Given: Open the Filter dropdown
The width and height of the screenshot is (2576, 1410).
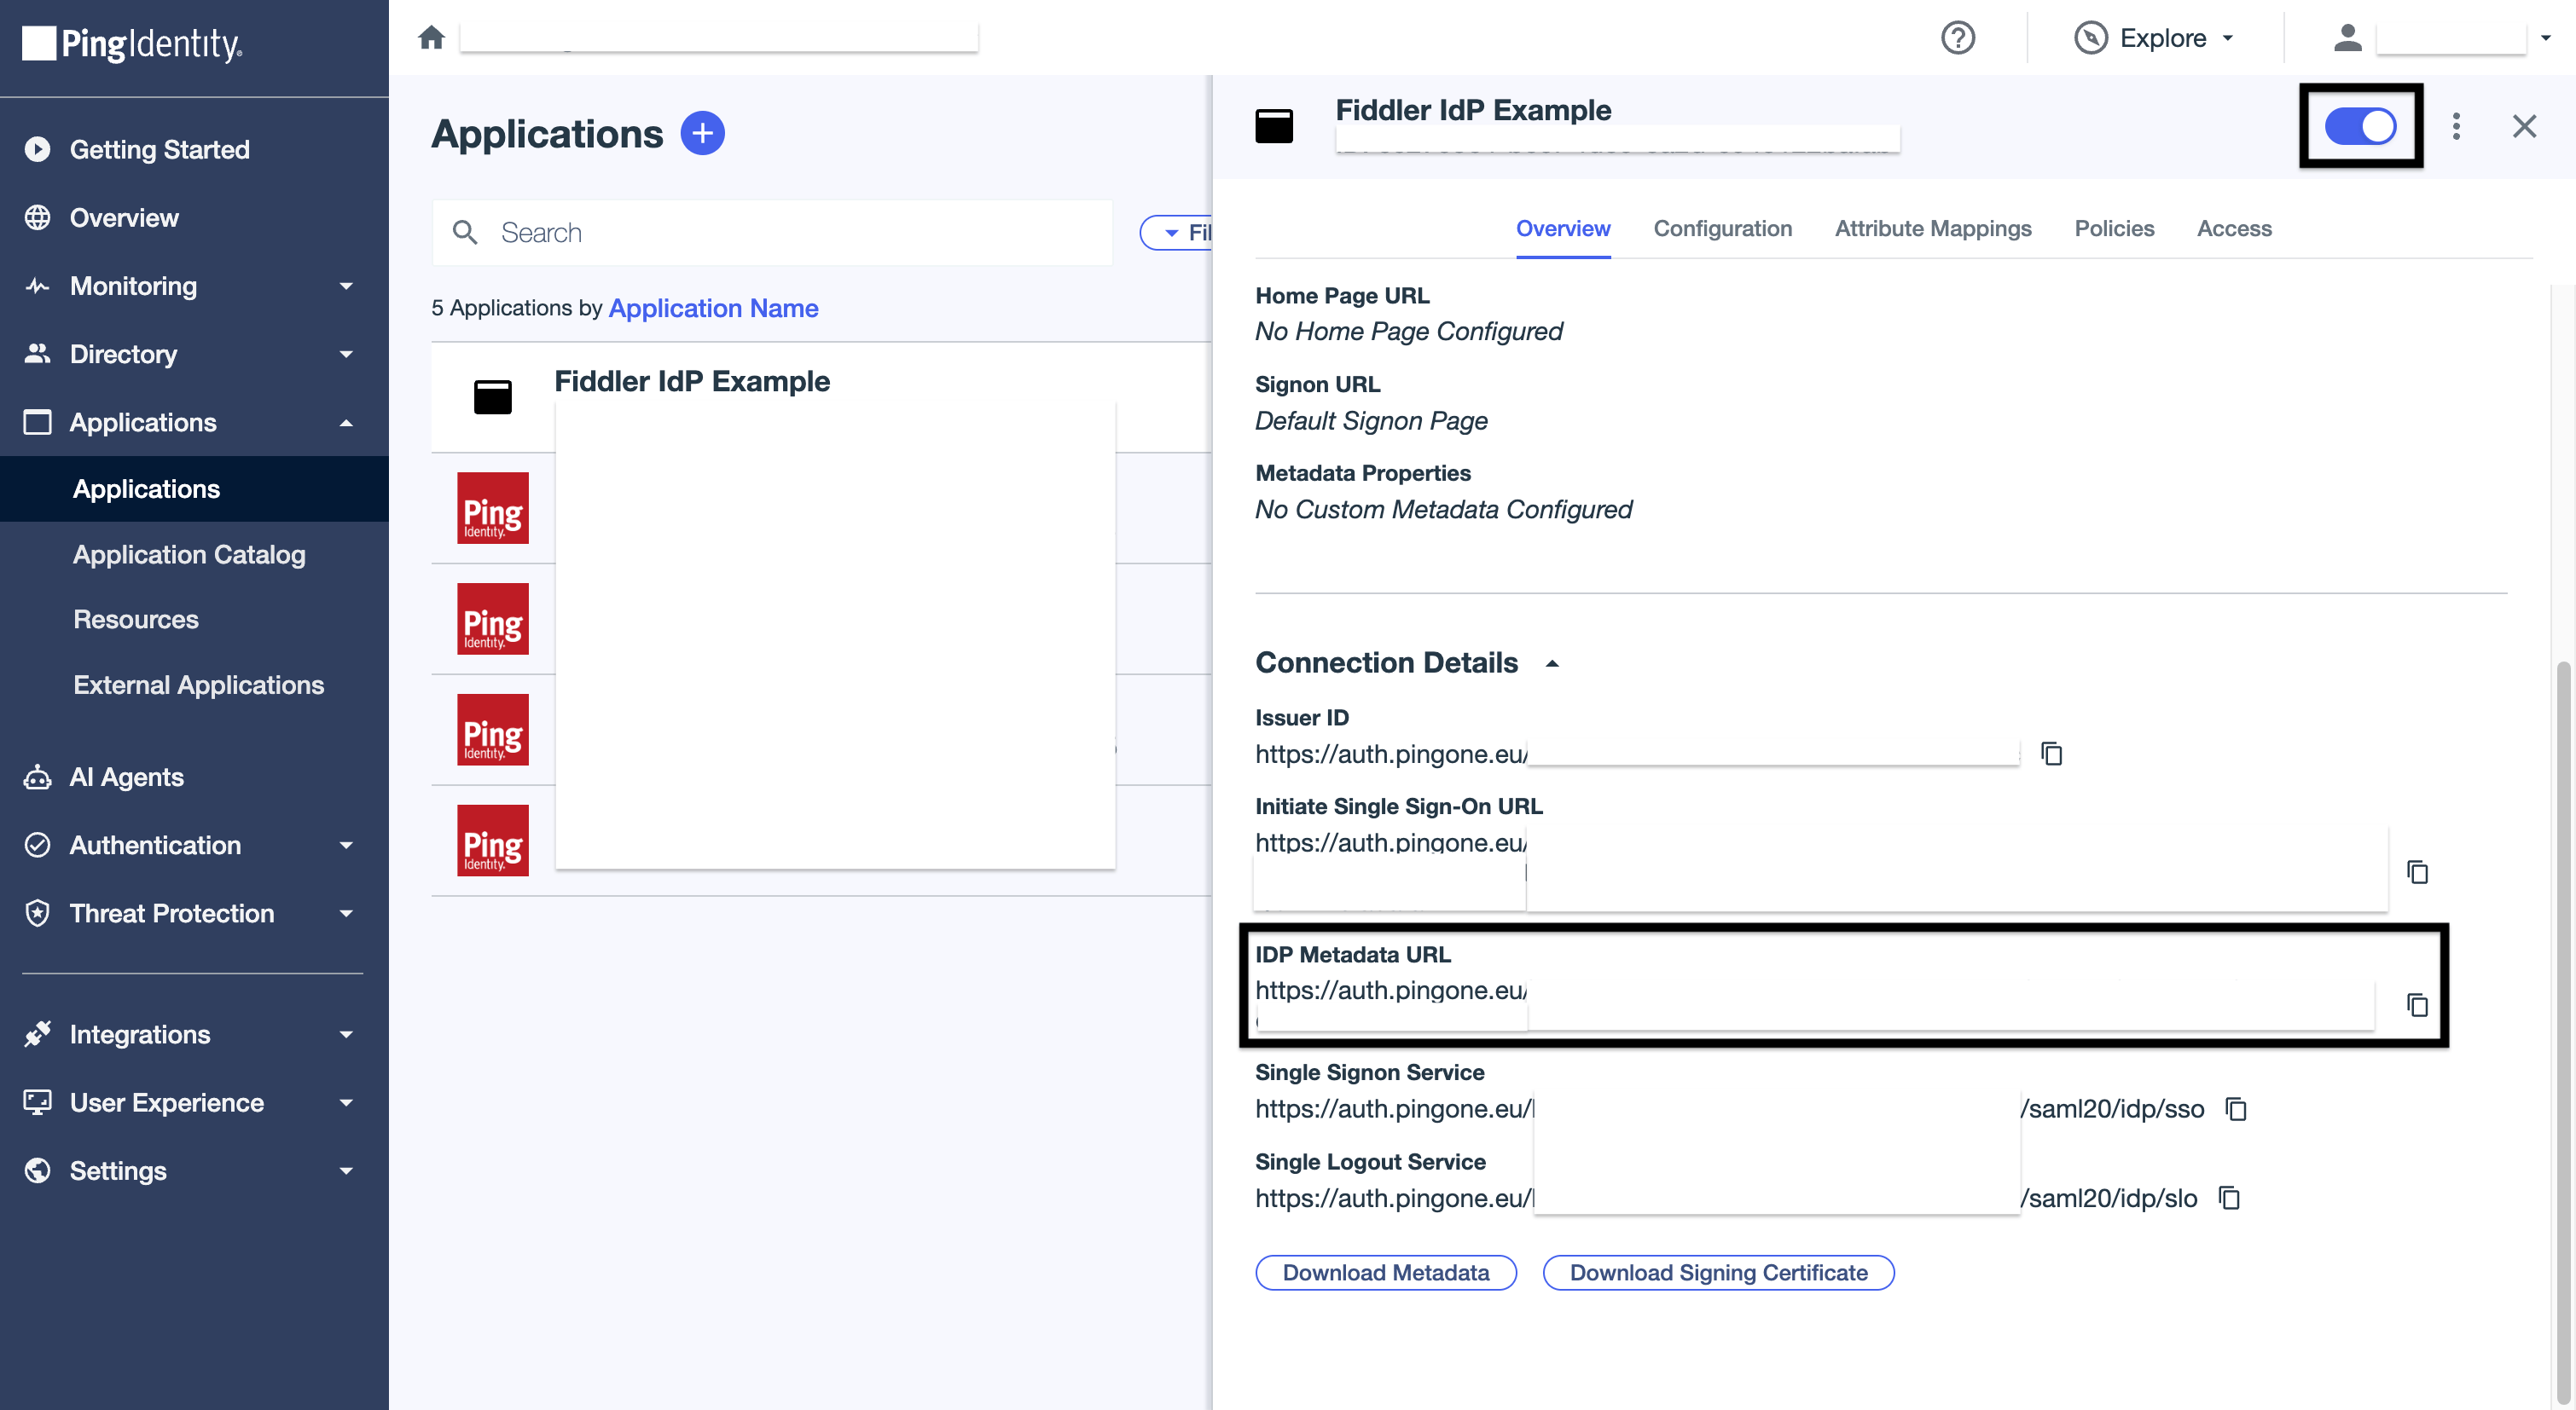Looking at the screenshot, I should [1178, 233].
